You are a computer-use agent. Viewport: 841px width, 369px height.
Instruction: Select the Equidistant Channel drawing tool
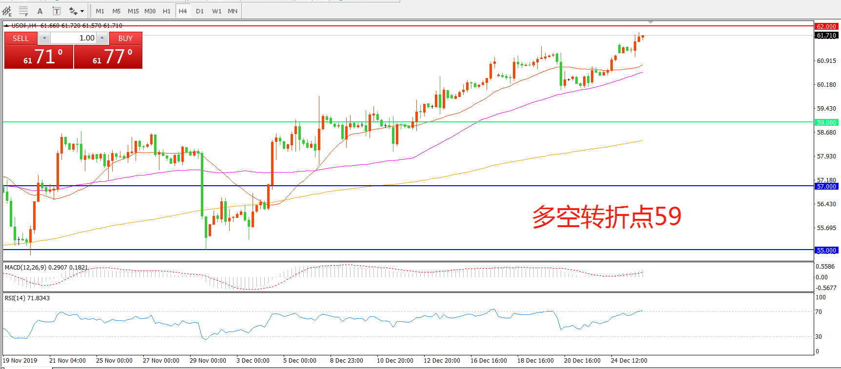point(7,11)
